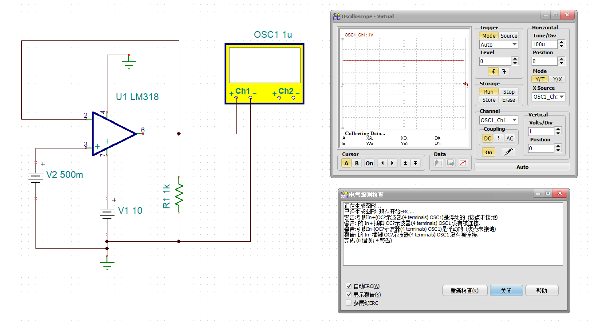Click the Erase button
The height and width of the screenshot is (324, 592).
(509, 100)
